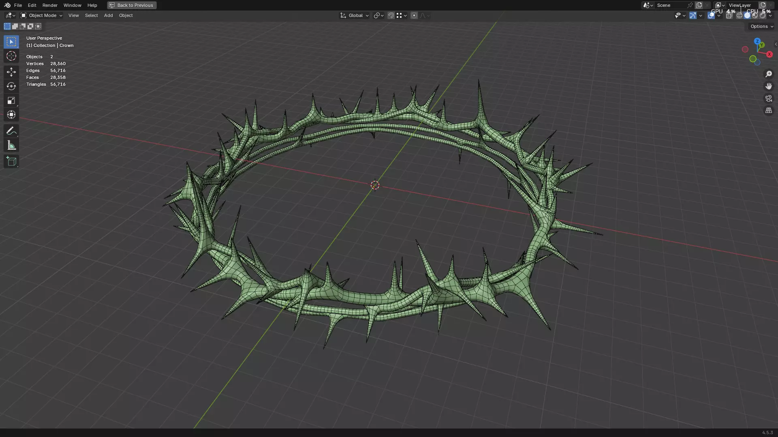Switch perspective/orthographic grid icon
Screen dimensions: 778x437
[769, 110]
